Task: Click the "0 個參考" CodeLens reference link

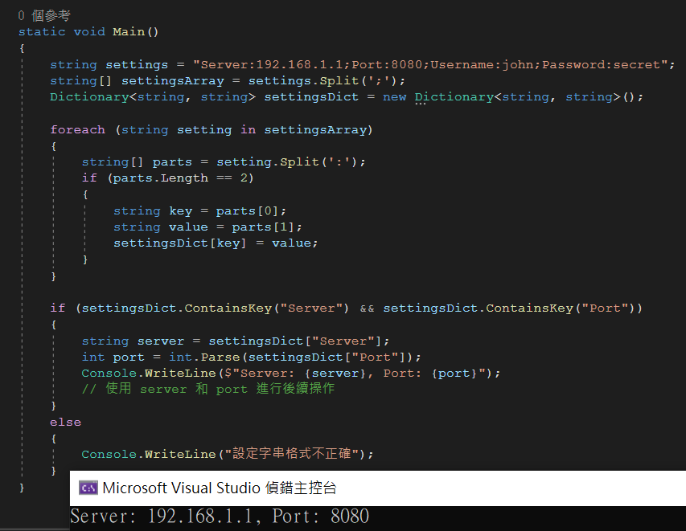Action: pos(44,16)
